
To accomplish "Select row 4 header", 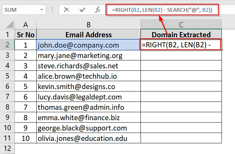I will (x=7, y=66).
